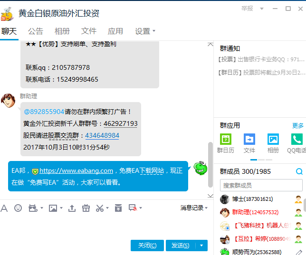Switch to the 公告 tab
Viewport: 306px width, 255px height.
[36, 31]
